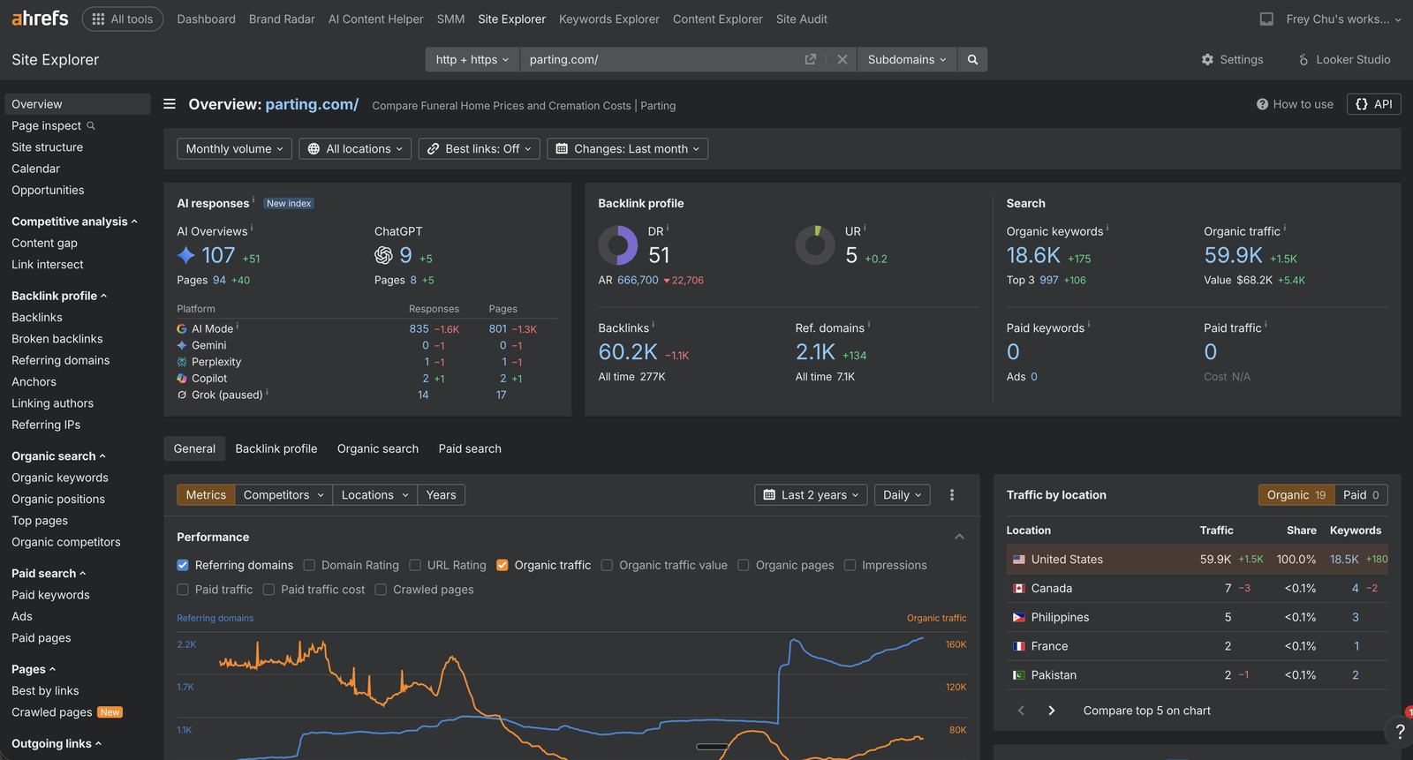Enable Crawled pages checkbox
Screen dimensions: 1413x760
381,590
